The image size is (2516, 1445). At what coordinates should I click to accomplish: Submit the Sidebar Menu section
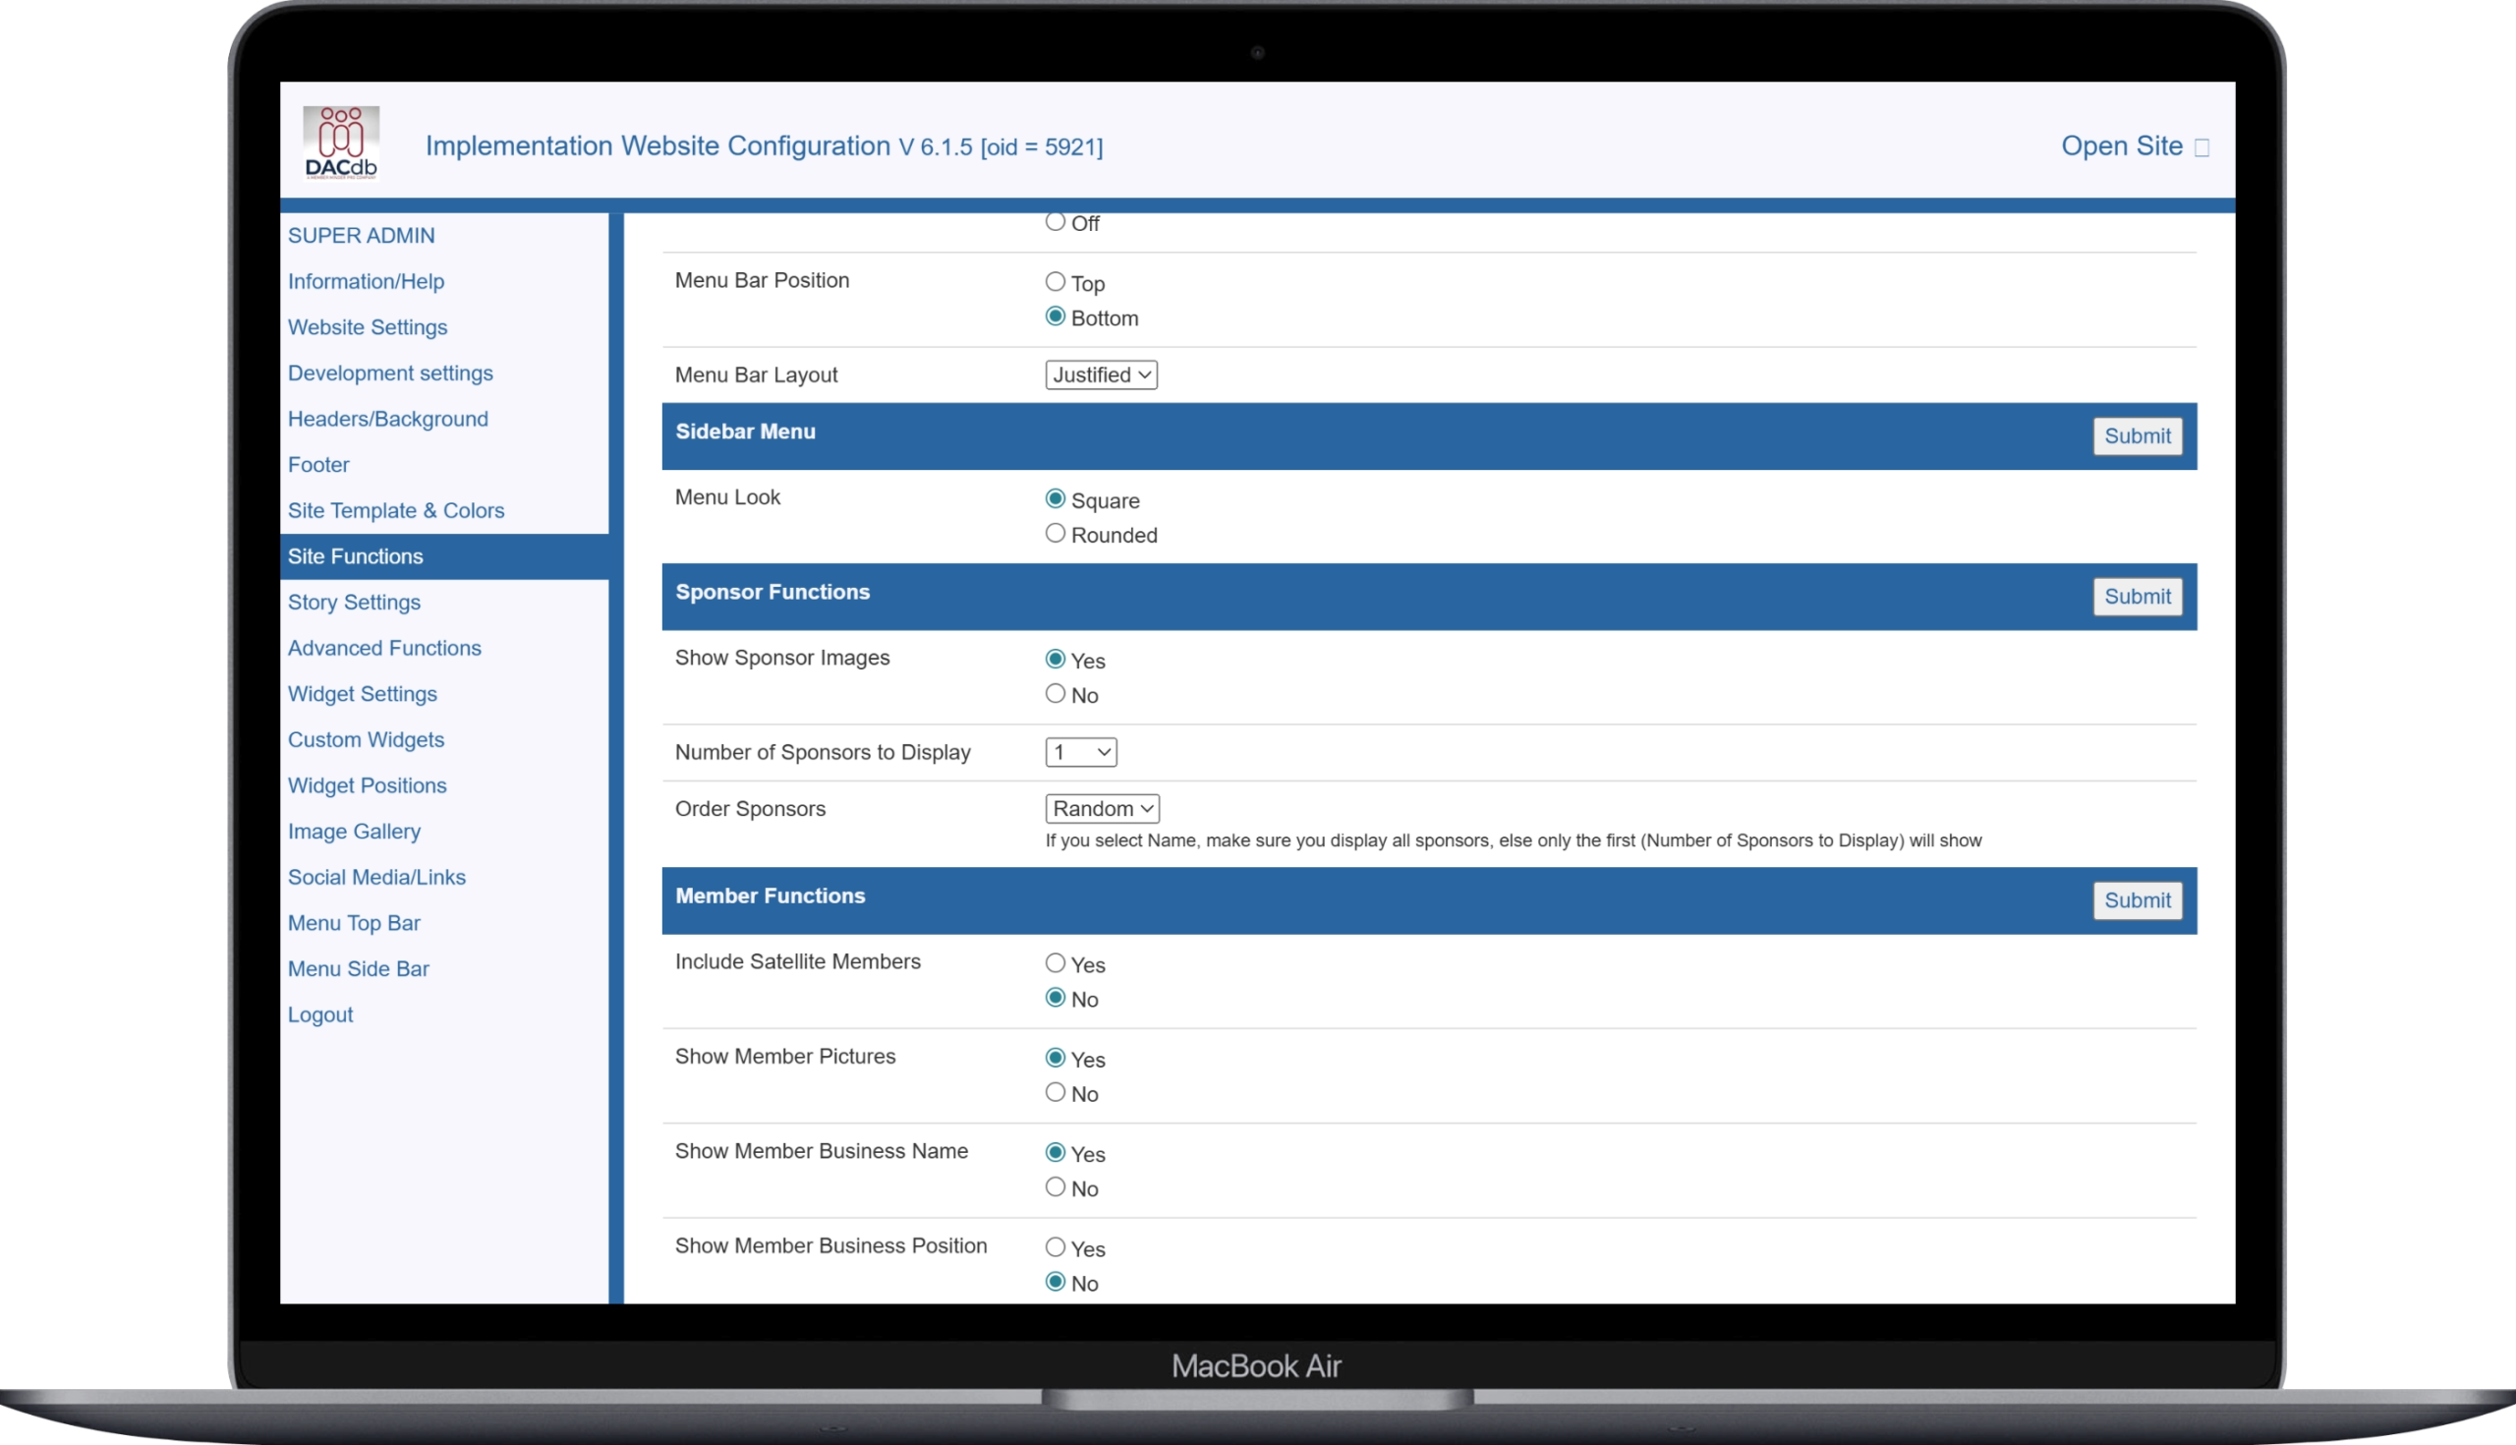[x=2138, y=436]
